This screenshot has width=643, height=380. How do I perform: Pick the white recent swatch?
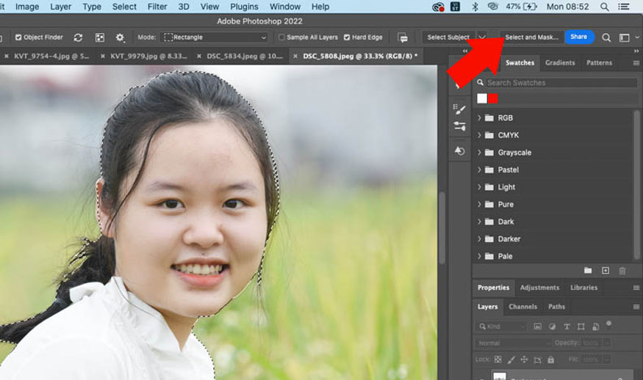click(482, 98)
